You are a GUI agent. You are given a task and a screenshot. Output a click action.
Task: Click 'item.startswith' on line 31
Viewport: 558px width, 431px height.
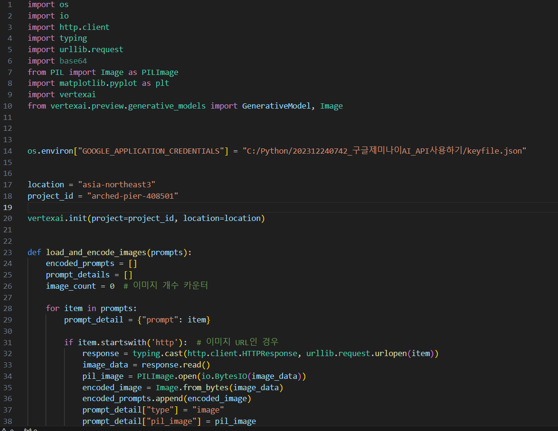coord(112,343)
